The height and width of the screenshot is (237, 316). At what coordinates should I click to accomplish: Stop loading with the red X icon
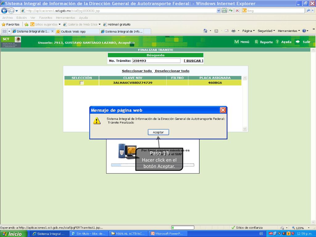click(x=237, y=11)
